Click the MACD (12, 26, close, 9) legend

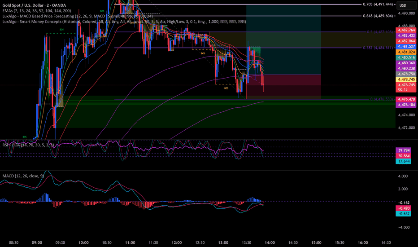click(x=23, y=176)
